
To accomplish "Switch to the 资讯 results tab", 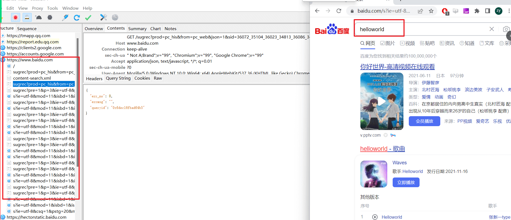I will tap(447, 43).
